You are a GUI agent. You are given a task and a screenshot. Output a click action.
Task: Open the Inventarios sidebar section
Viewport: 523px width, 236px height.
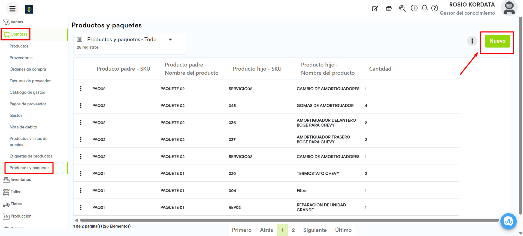pyautogui.click(x=20, y=180)
